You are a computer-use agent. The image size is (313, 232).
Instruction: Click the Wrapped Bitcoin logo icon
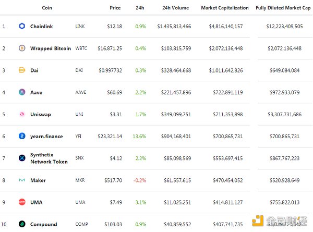coord(22,48)
